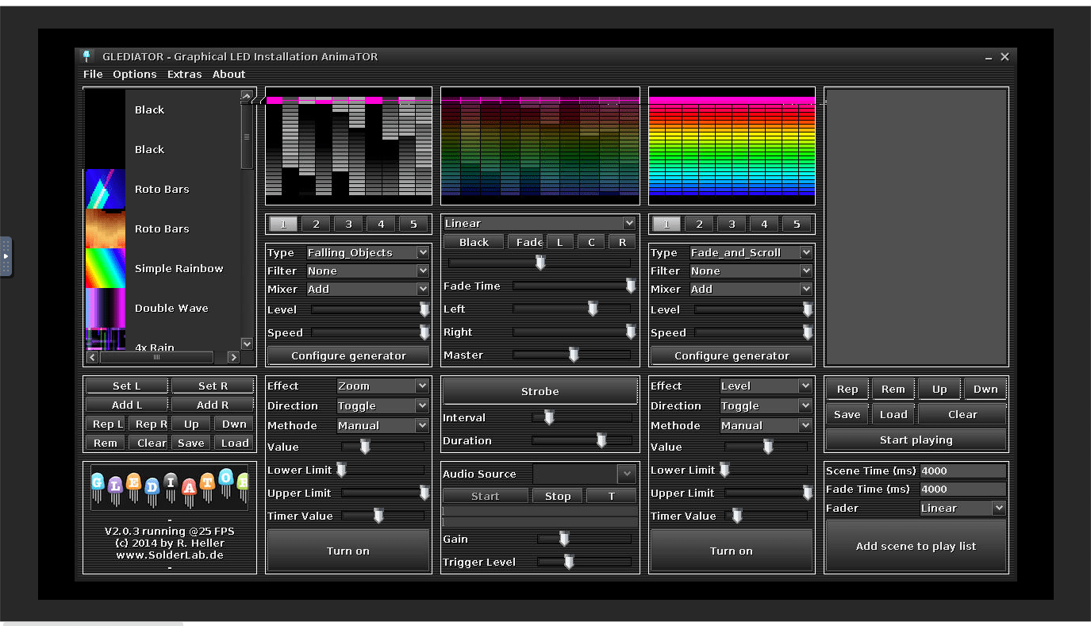The height and width of the screenshot is (626, 1091).
Task: Toggle left generator layer 3 button
Action: pyautogui.click(x=348, y=225)
